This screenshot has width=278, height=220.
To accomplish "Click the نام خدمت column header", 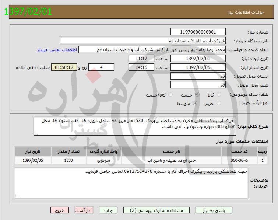I will pos(172,152).
